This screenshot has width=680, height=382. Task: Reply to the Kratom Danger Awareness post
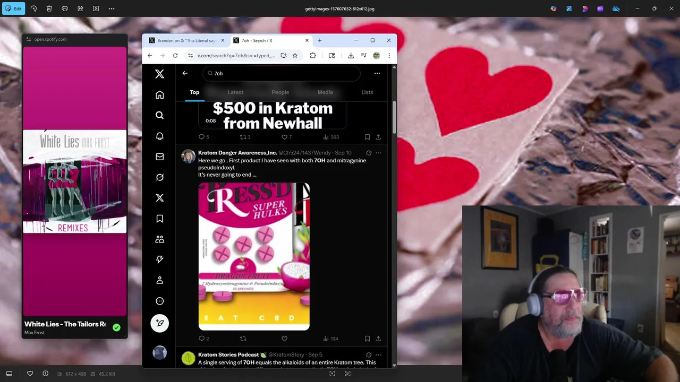click(x=201, y=338)
